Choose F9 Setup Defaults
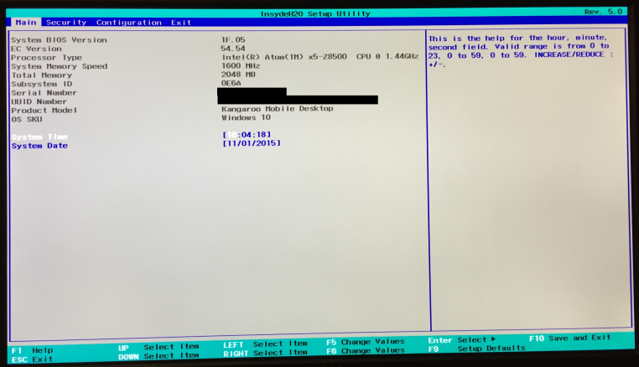639x367 pixels. (476, 349)
